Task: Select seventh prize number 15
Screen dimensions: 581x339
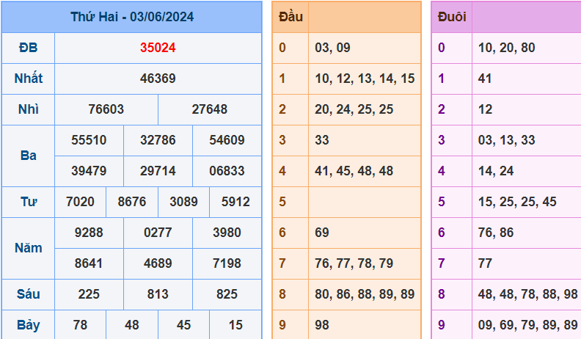Action: [235, 325]
